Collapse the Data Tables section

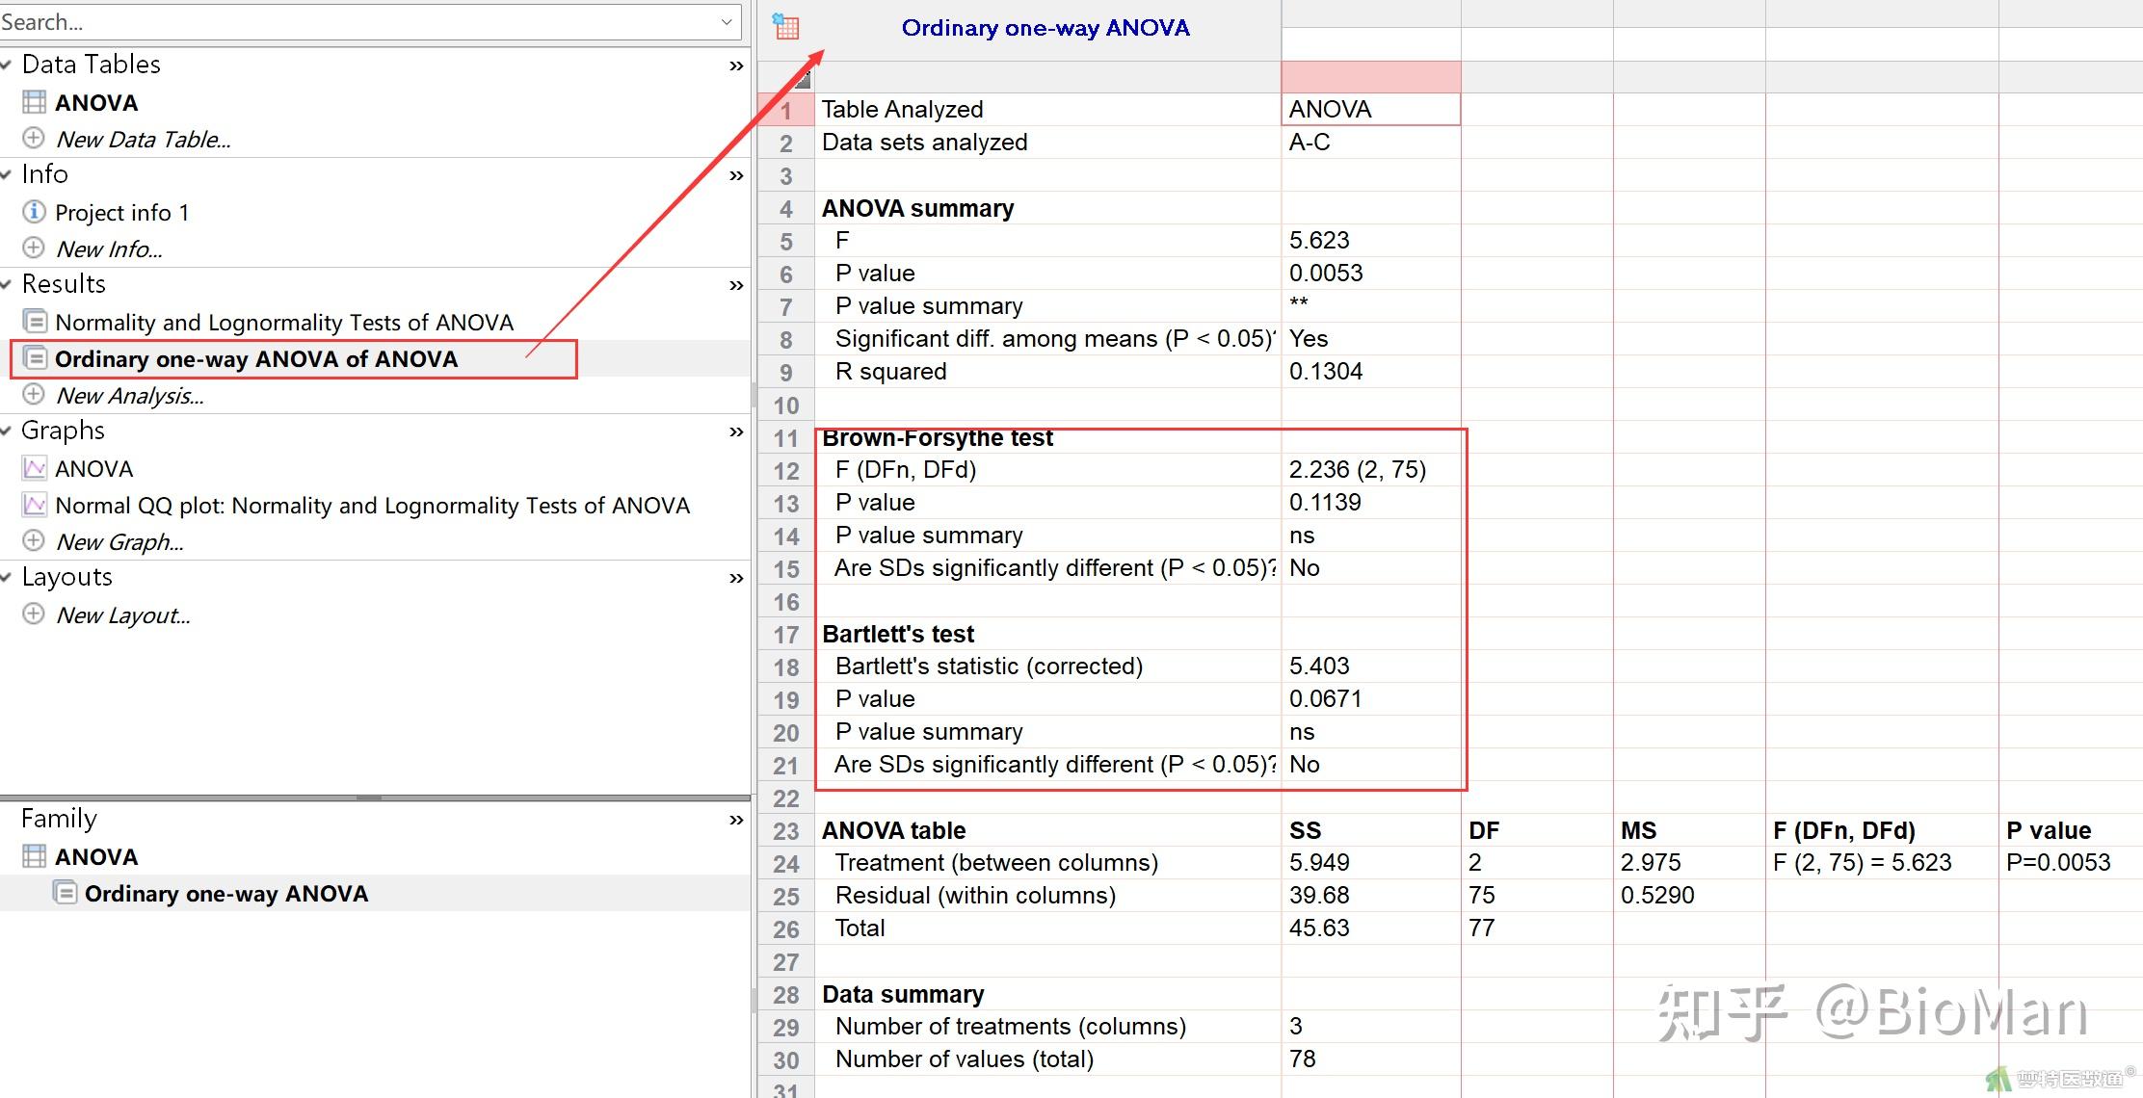click(x=8, y=65)
